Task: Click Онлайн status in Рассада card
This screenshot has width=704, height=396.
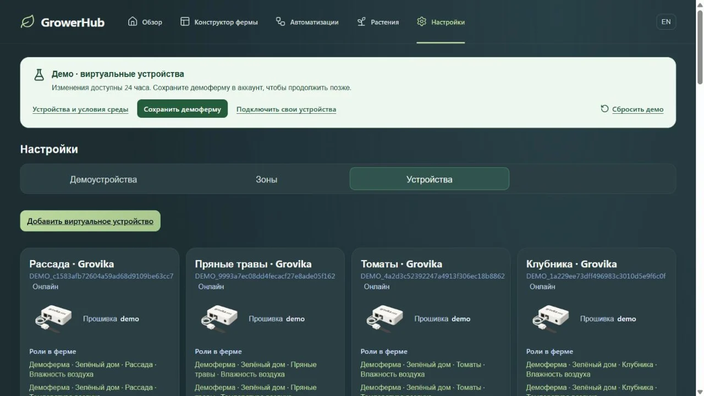Action: (45, 287)
